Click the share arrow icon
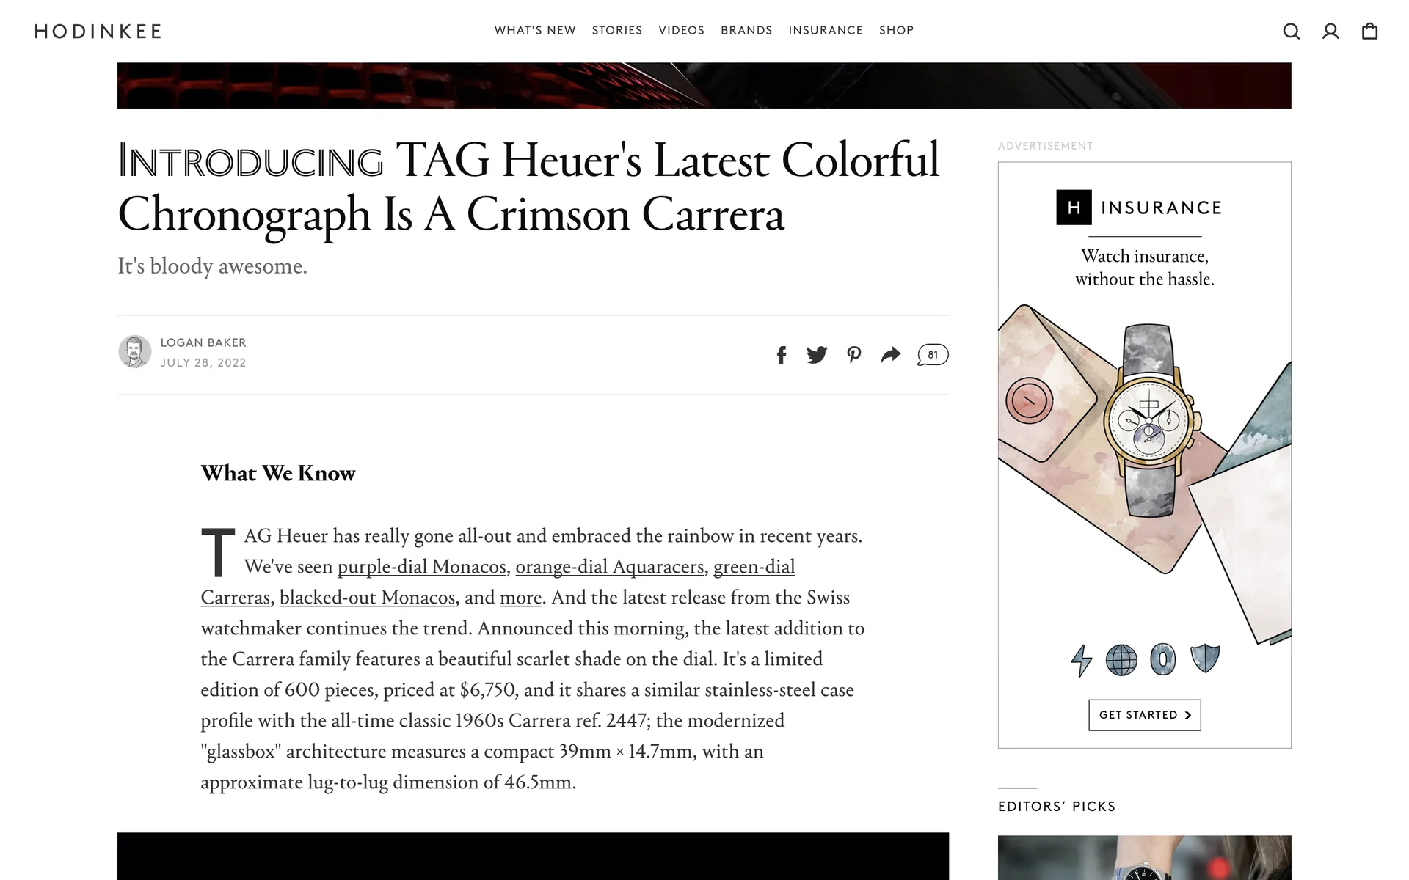Image resolution: width=1409 pixels, height=880 pixels. click(890, 355)
